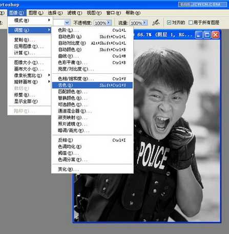
Task: Click the 不透明度 opacity 100% field
Action: coord(100,23)
